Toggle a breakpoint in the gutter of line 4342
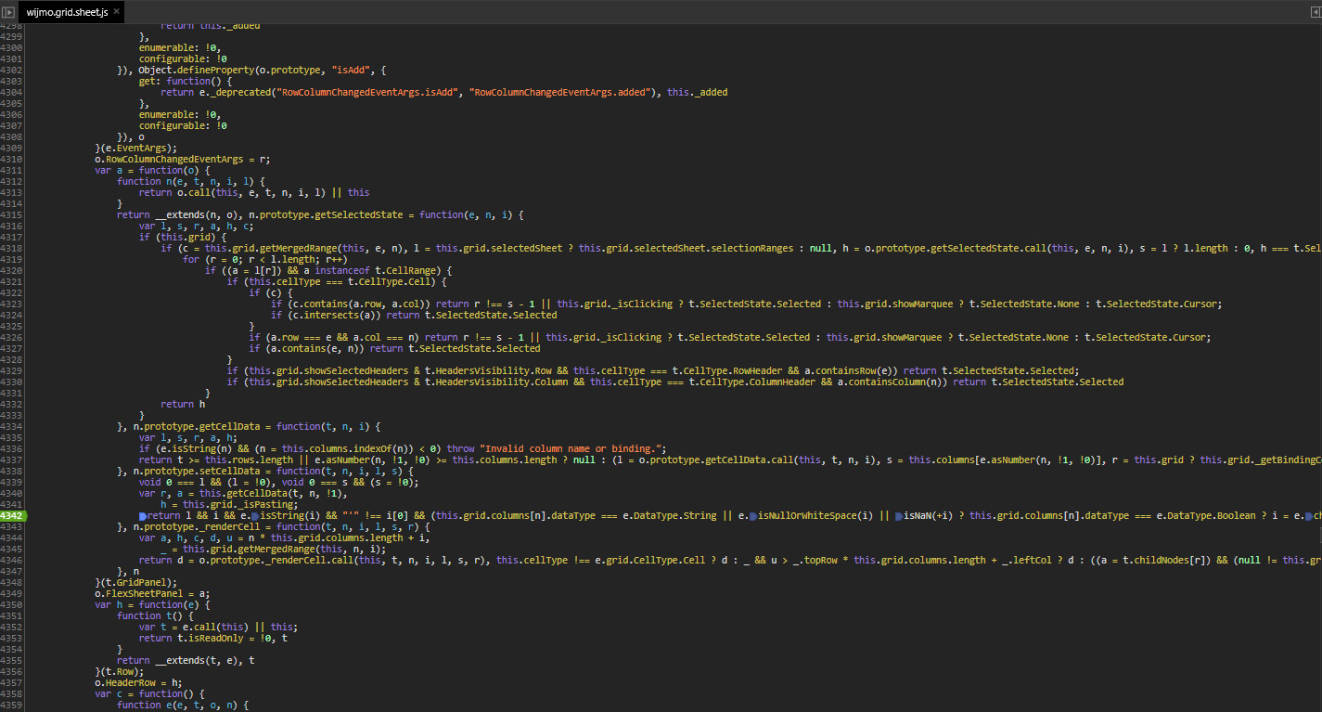 click(37, 515)
